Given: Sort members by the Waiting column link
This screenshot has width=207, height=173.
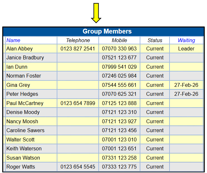Looking at the screenshot, I should point(186,40).
